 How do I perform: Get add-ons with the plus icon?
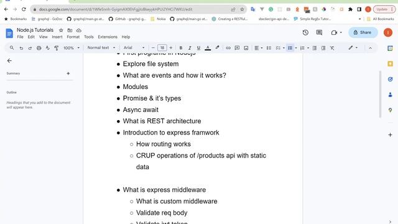coord(390,135)
